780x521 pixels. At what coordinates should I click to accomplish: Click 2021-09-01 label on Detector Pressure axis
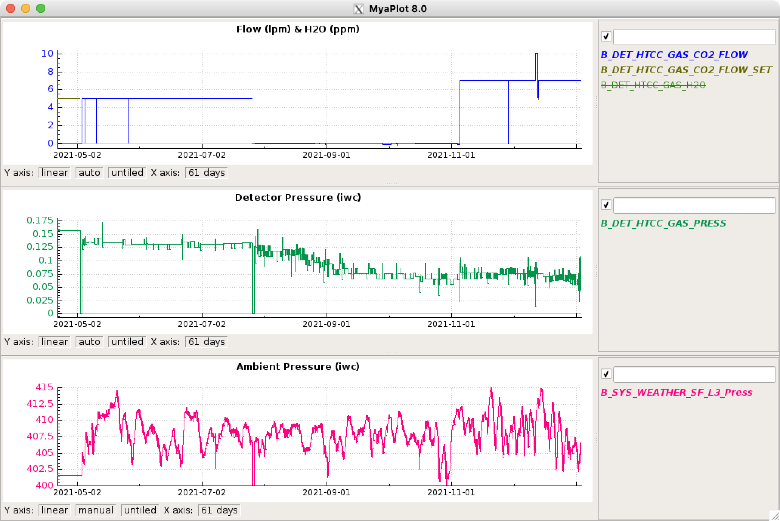tap(327, 324)
